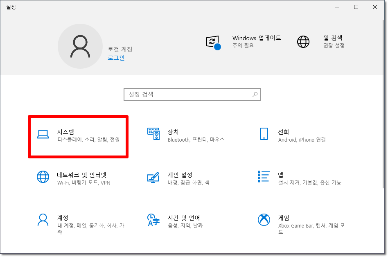Click Bluetooth, 프린터, 마우스 description
Image resolution: width=388 pixels, height=257 pixels.
point(196,140)
